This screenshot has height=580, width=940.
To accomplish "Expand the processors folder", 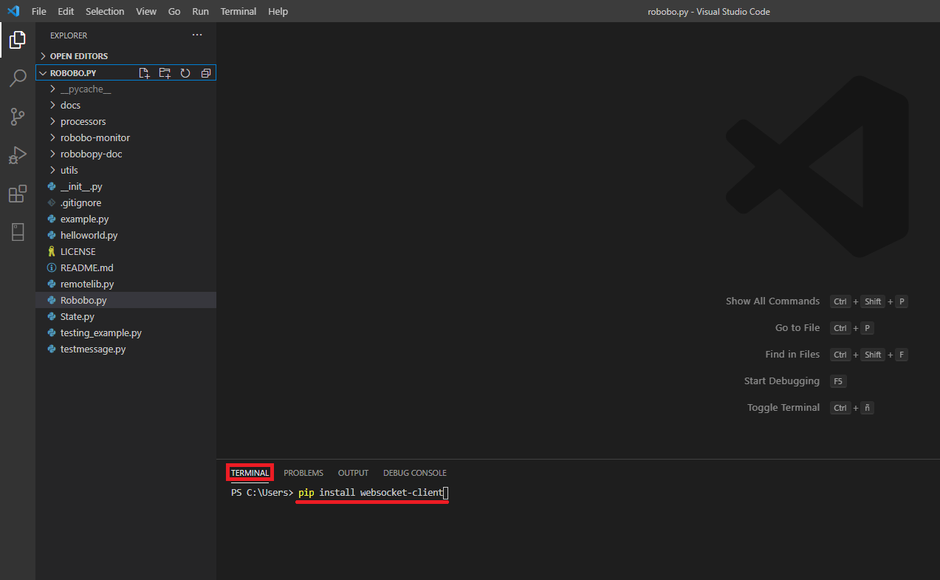I will 126,122.
